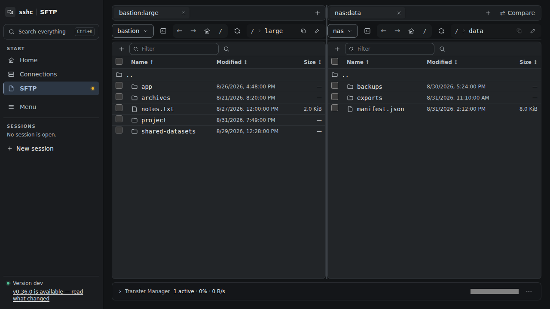Go forward in bastion pane
The height and width of the screenshot is (309, 550).
(193, 31)
